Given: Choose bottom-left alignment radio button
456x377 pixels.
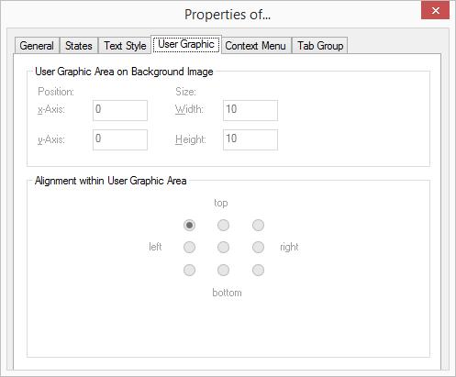Looking at the screenshot, I should point(189,270).
